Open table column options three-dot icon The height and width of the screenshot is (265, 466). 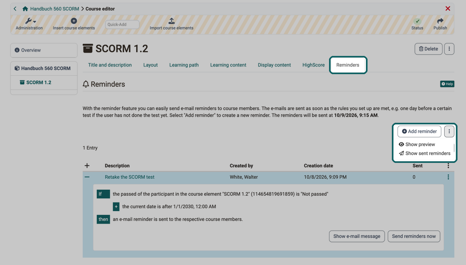tap(448, 166)
